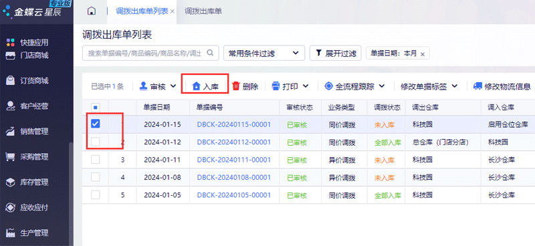Click the funnel icon on 展开过滤
535x246 pixels.
pyautogui.click(x=318, y=53)
